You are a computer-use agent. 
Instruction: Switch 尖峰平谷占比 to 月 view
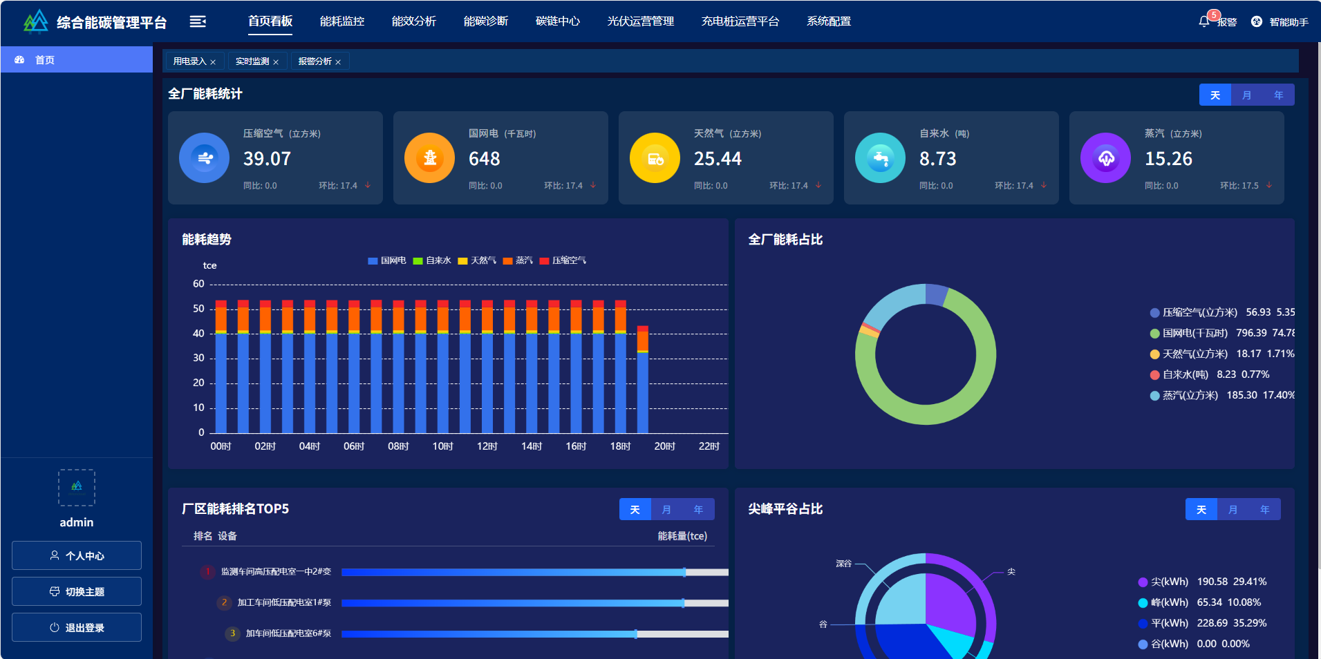pyautogui.click(x=1233, y=510)
